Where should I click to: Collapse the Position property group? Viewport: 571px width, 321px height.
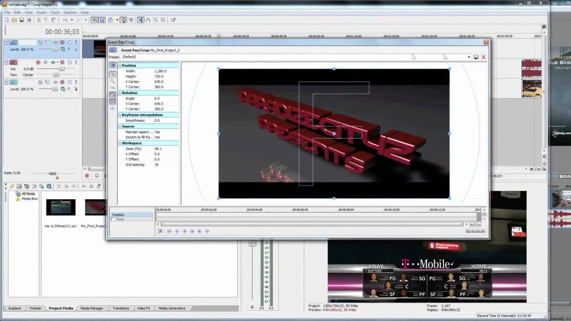120,66
